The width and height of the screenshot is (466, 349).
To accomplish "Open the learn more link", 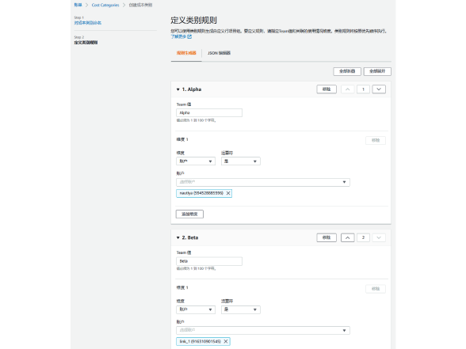I will tap(178, 36).
